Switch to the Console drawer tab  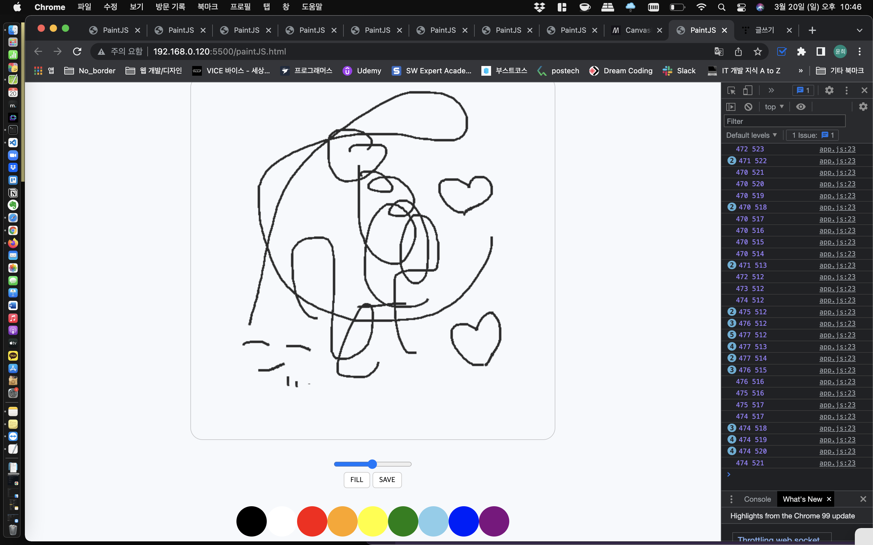click(757, 499)
